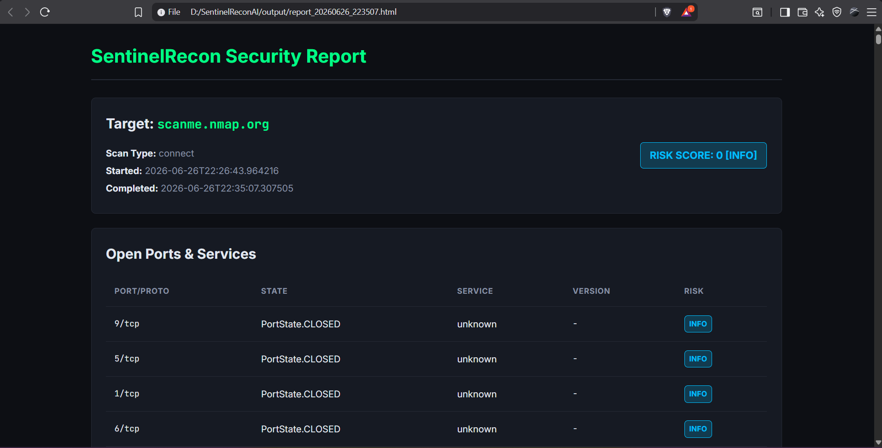
Task: Open the browser hamburger menu
Action: pos(871,12)
